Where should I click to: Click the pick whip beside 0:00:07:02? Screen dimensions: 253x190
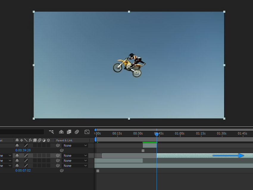(62, 170)
